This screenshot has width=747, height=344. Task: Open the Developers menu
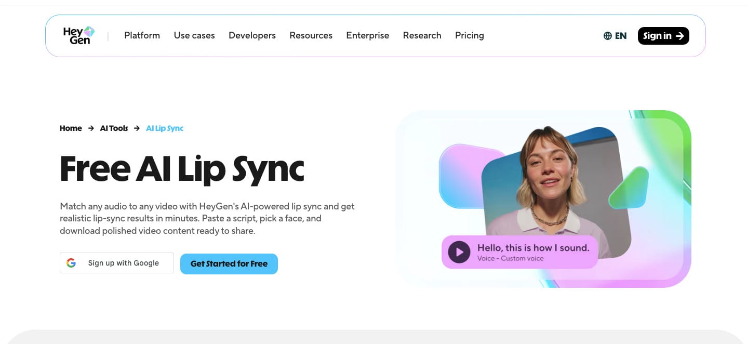coord(252,35)
